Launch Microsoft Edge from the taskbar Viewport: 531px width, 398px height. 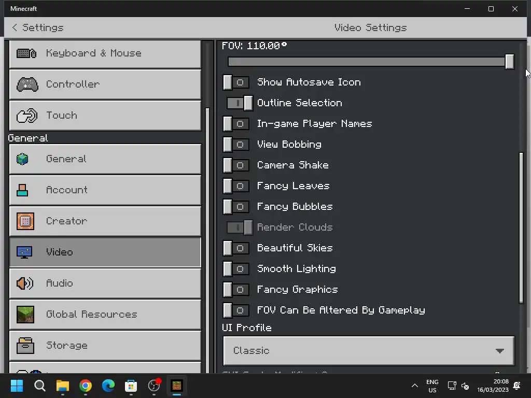coord(108,386)
